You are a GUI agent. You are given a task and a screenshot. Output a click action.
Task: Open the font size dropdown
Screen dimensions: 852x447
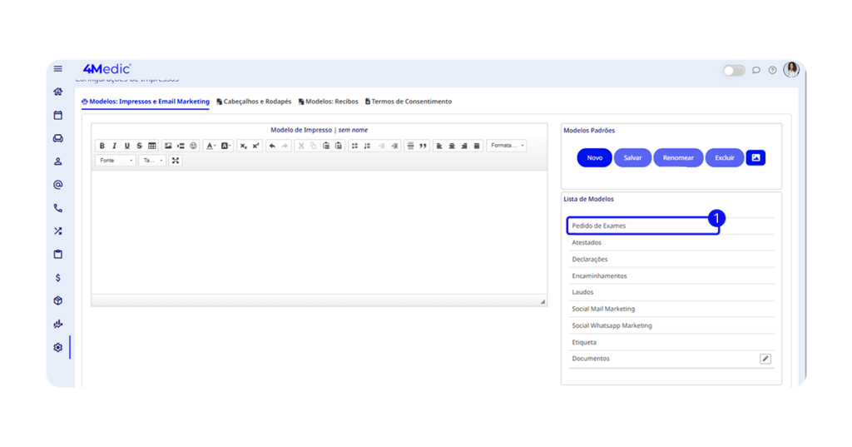[151, 161]
